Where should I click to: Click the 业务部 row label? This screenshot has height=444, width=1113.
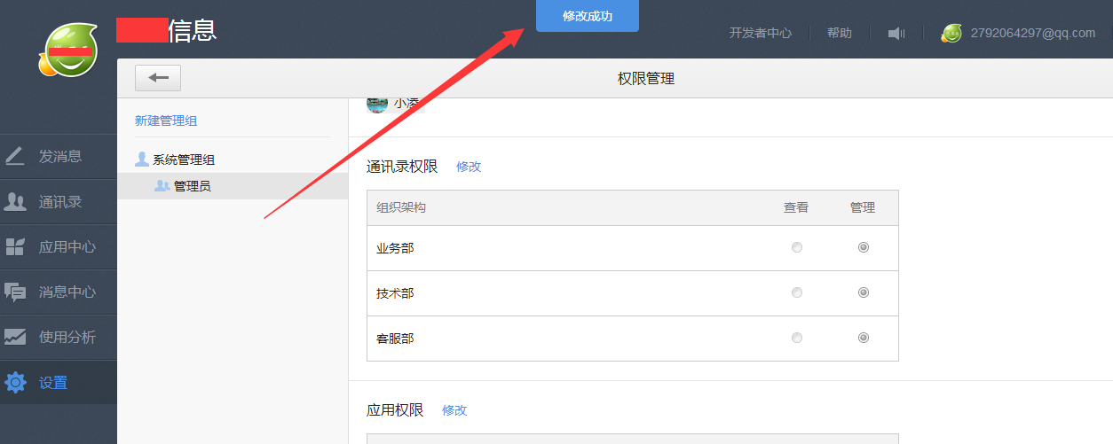click(x=395, y=248)
